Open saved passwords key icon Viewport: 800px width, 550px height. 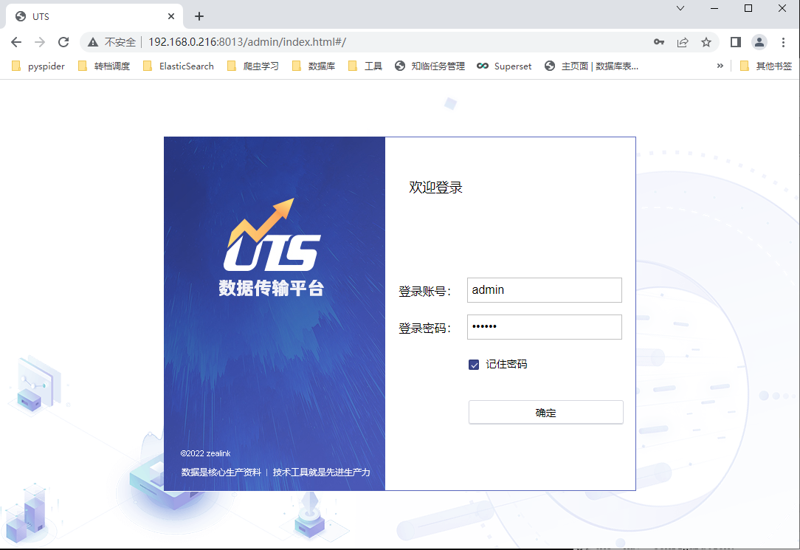point(659,42)
